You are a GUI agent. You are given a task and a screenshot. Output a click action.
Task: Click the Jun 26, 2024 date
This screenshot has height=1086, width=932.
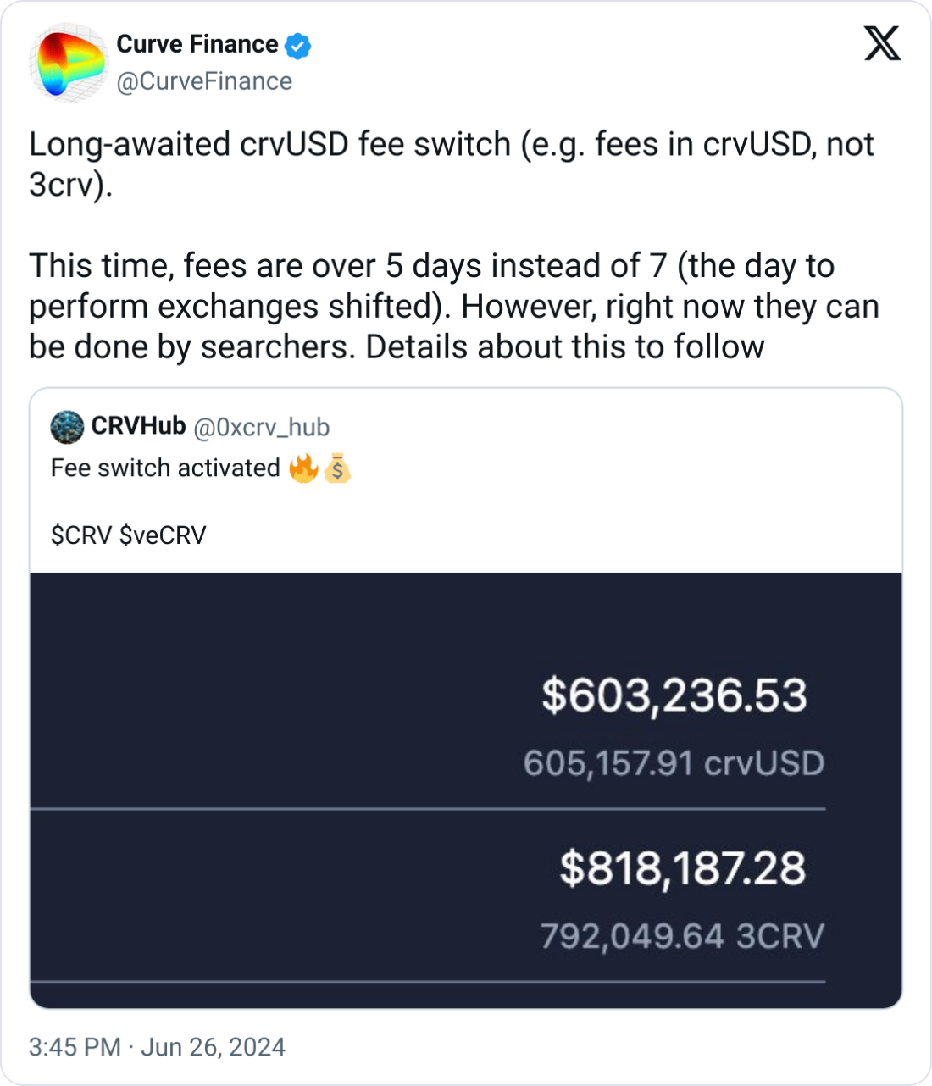click(x=213, y=1047)
